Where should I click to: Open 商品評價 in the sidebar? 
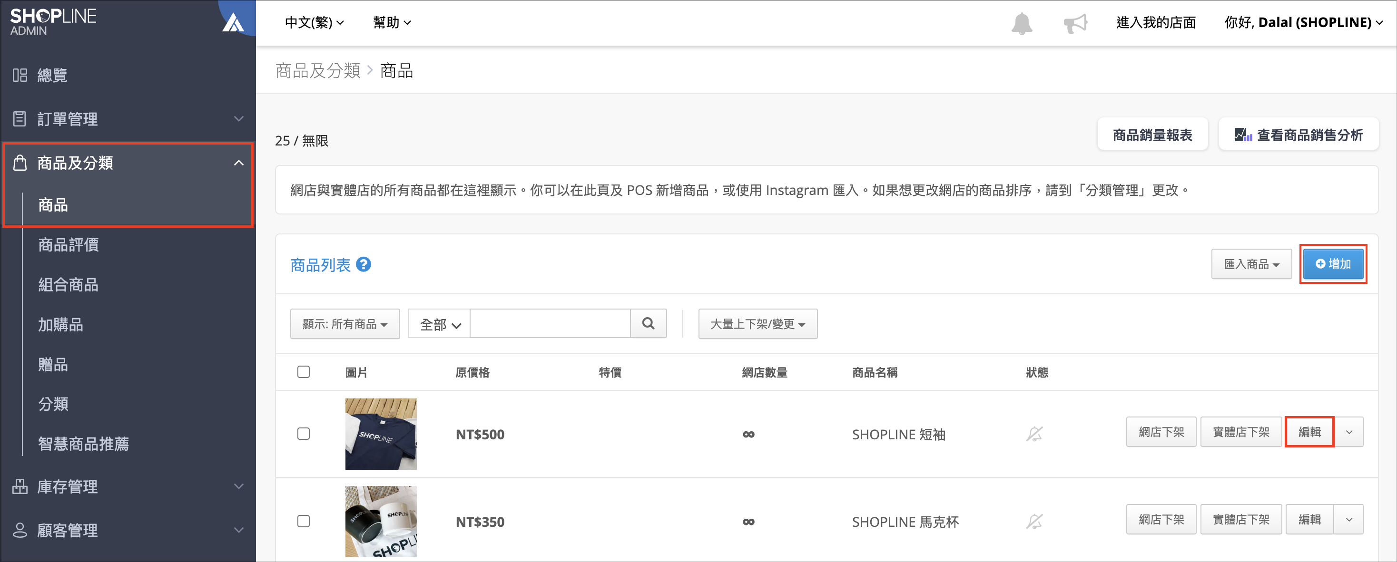[x=69, y=245]
